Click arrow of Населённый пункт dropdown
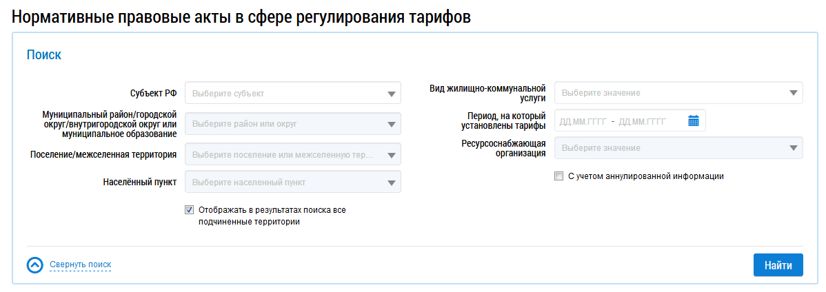This screenshot has width=826, height=292. (x=392, y=182)
